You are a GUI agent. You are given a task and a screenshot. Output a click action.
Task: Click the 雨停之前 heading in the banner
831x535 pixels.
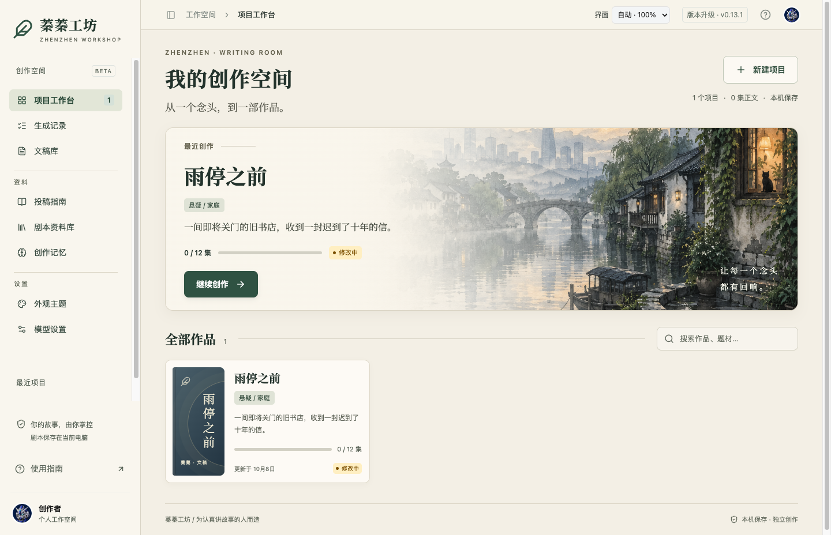pos(226,177)
